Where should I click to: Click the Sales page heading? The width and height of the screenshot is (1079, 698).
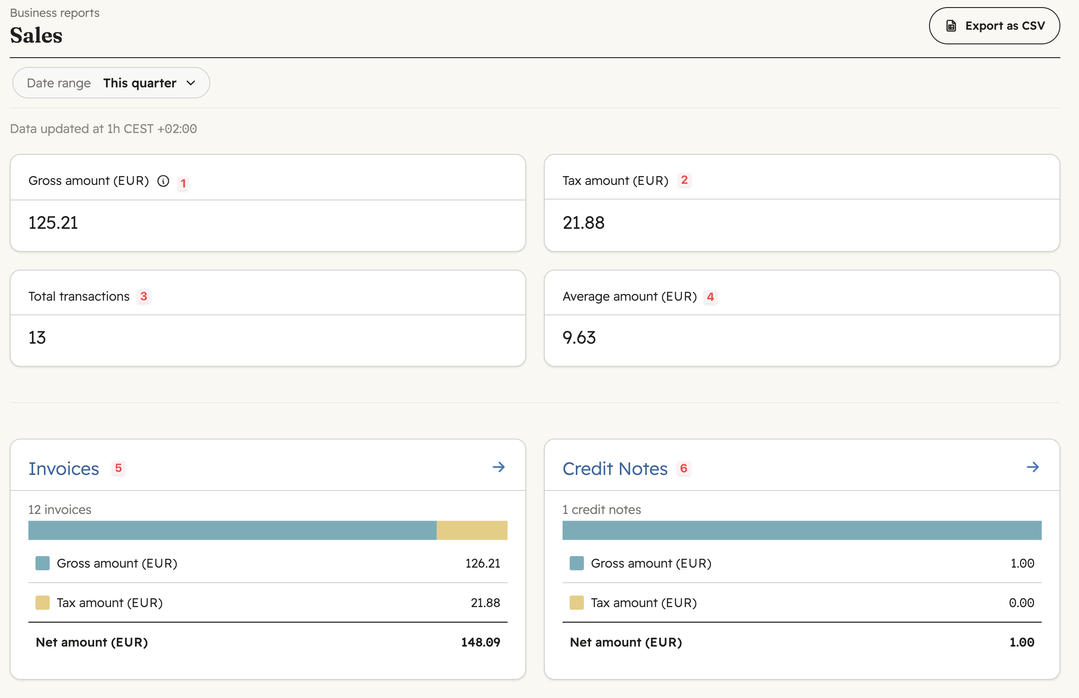(36, 35)
